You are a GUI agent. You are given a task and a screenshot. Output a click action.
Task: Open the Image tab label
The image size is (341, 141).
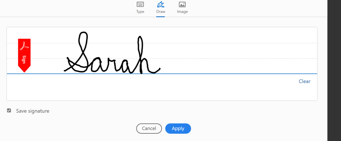tap(182, 12)
